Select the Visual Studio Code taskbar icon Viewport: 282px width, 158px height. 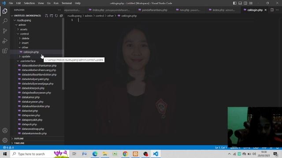(156, 154)
